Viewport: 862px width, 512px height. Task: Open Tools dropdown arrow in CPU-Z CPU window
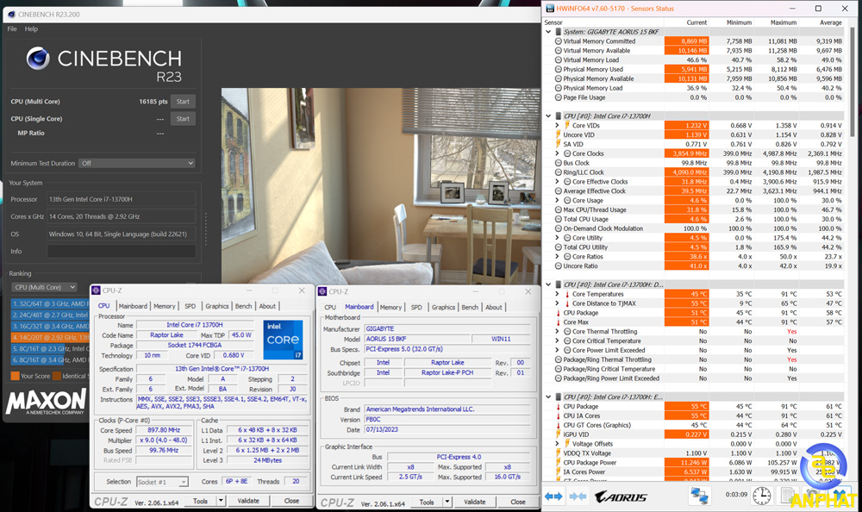click(221, 501)
